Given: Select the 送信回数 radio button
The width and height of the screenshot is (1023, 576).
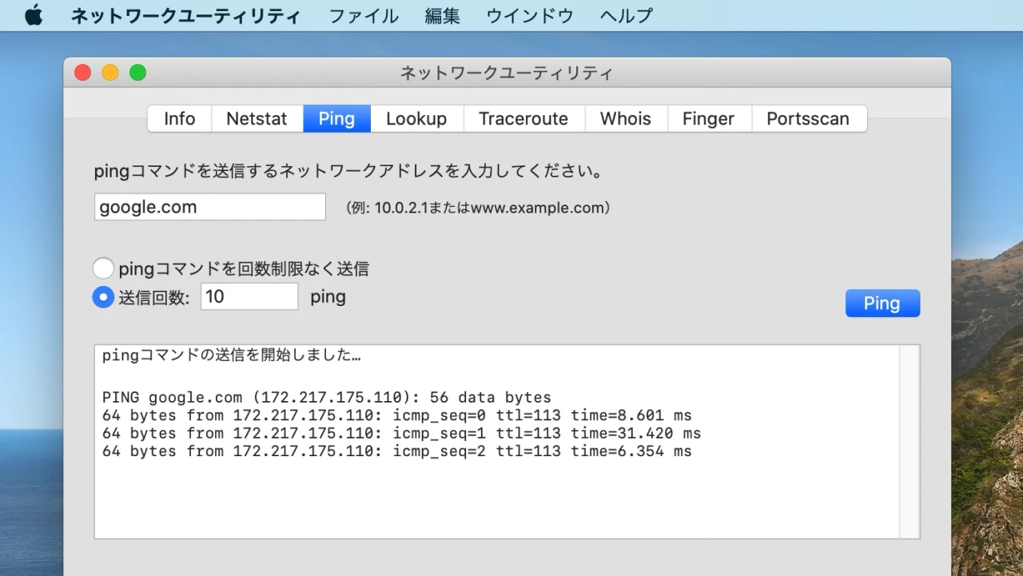Looking at the screenshot, I should pos(103,296).
